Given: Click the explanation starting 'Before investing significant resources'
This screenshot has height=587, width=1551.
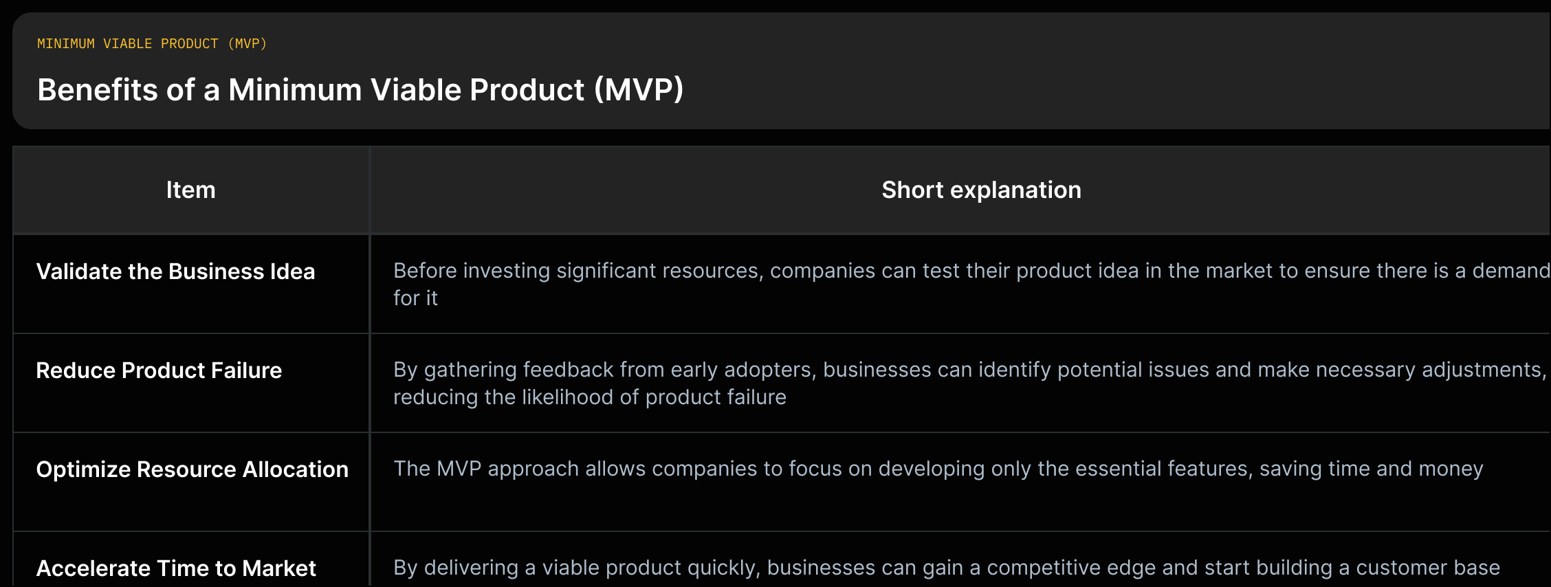Looking at the screenshot, I should [x=971, y=284].
